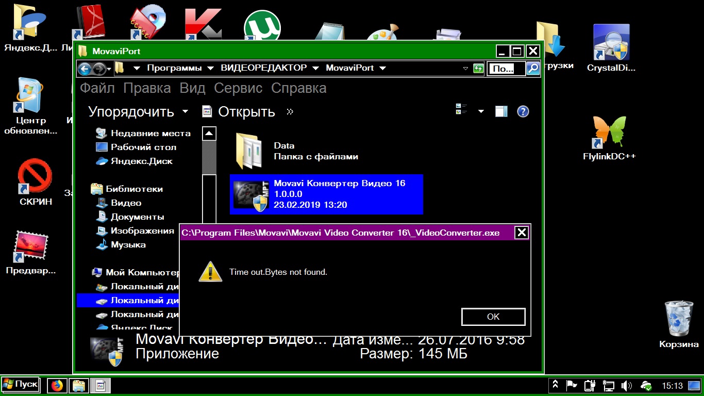Open the ВИДЕОРЕДАКТОР breadcrumb dropdown arrow

[x=315, y=68]
